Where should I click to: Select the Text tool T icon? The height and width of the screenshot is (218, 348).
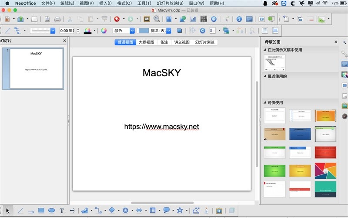pyautogui.click(x=62, y=211)
